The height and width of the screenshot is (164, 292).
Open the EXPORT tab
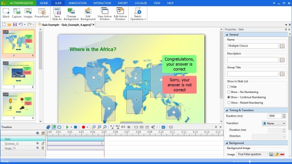(123, 3)
